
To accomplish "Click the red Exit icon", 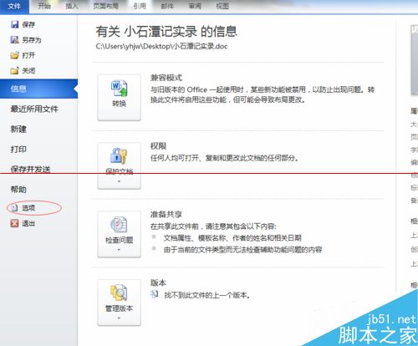I will point(14,223).
